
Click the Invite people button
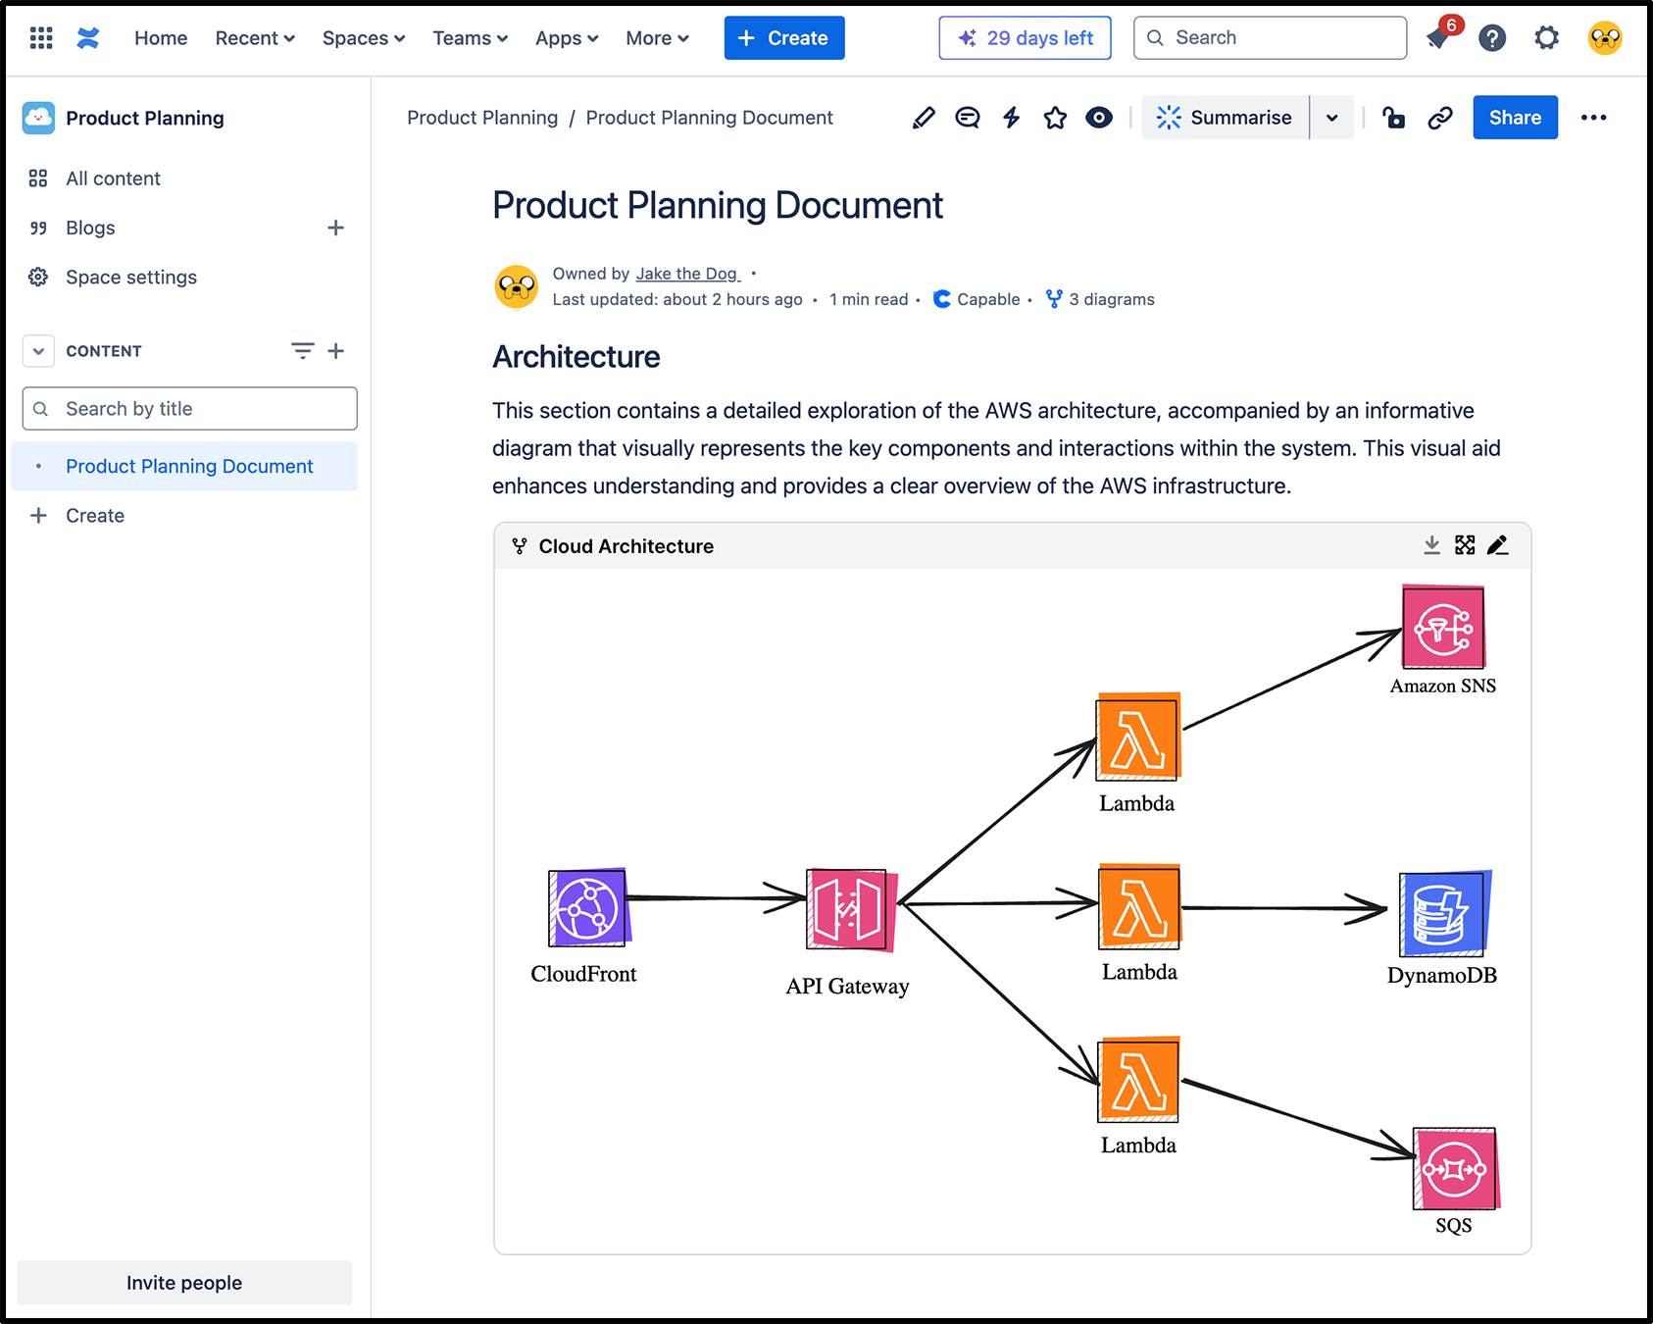(x=184, y=1283)
